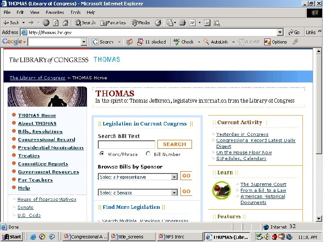
Task: Click the Forward arrow toolbar button
Action: (31, 23)
